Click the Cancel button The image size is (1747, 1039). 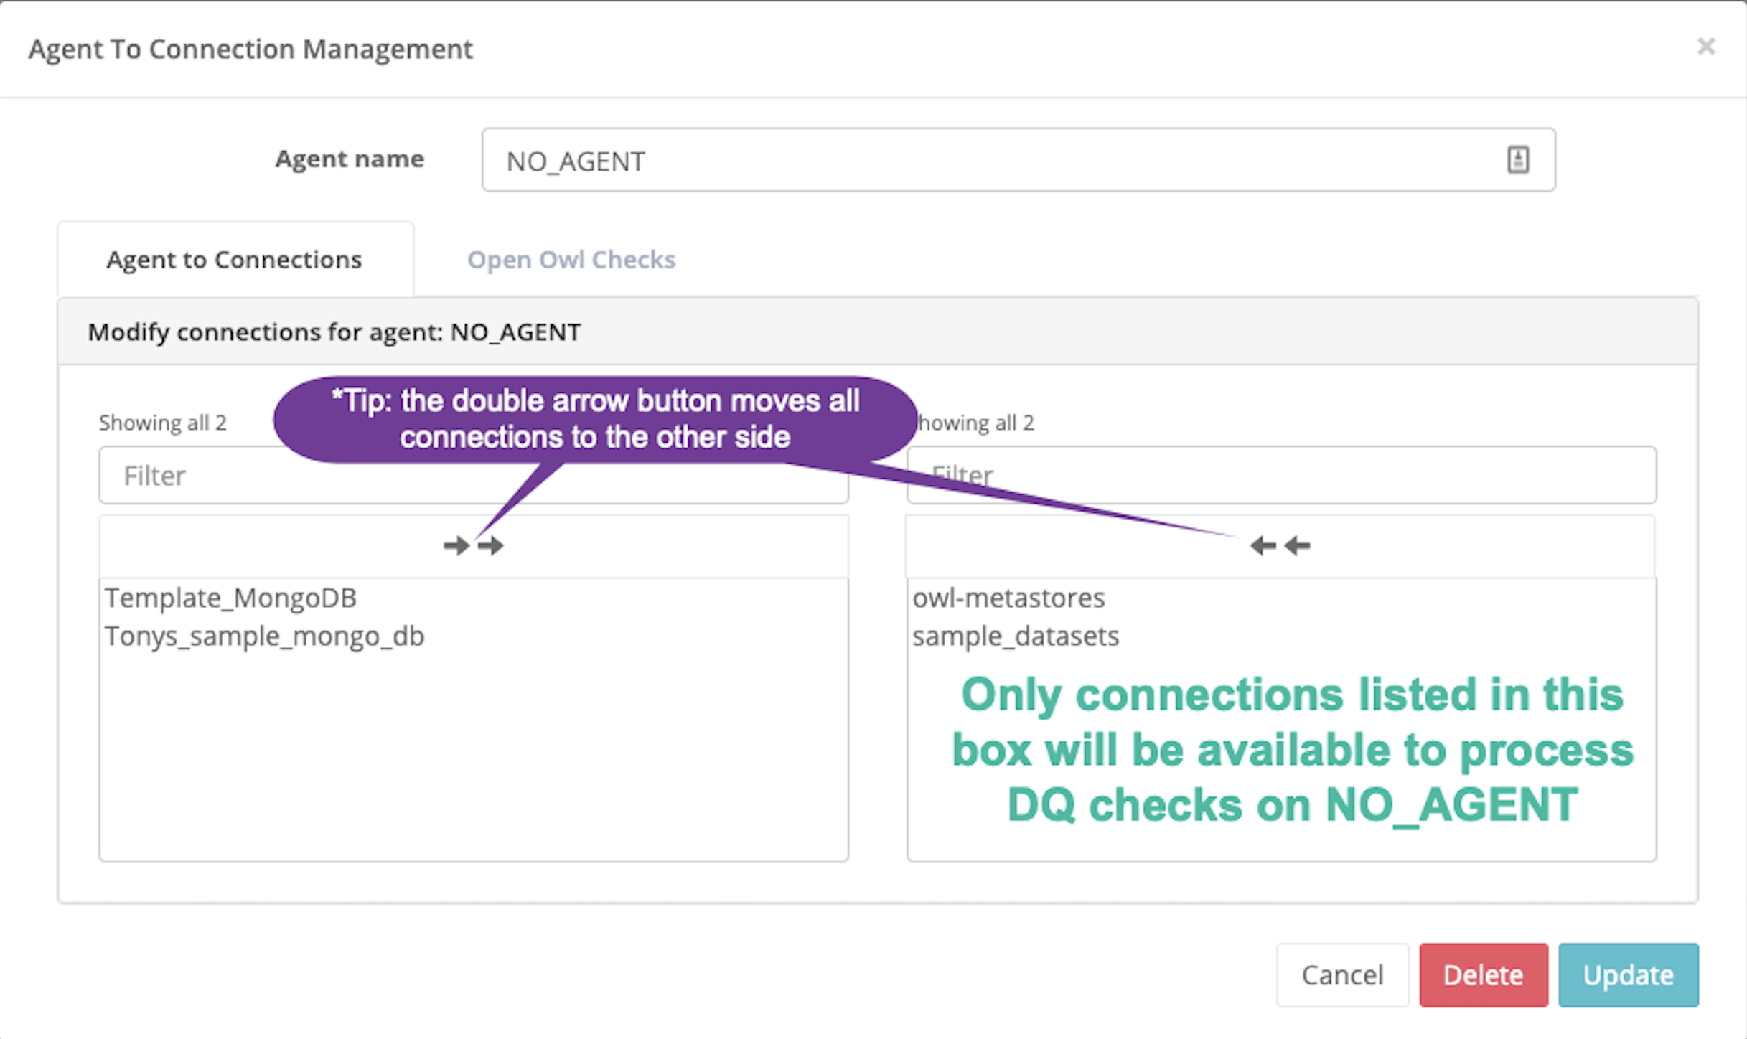click(1342, 975)
